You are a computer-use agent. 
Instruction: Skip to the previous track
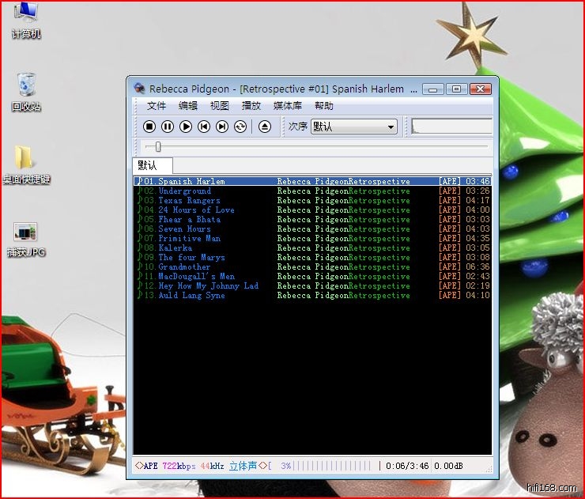(x=204, y=127)
